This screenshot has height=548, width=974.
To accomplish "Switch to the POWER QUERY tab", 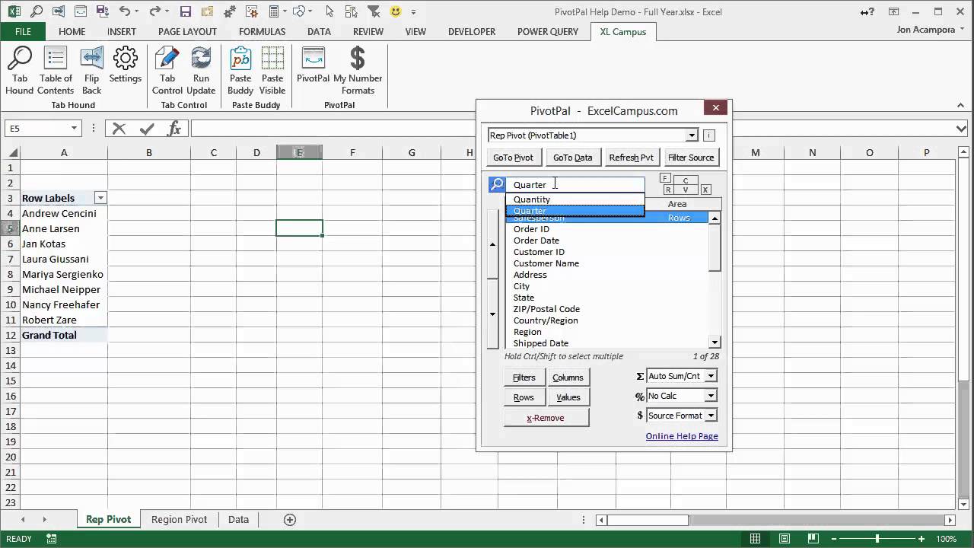I will point(548,32).
